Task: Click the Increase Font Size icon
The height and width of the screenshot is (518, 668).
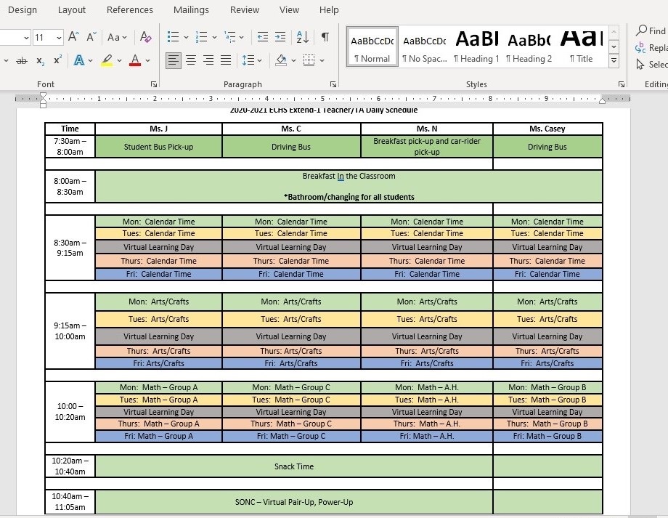Action: coord(73,37)
